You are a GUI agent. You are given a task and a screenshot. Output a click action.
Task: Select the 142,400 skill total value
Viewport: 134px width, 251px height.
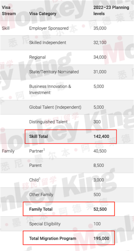tap(101, 137)
